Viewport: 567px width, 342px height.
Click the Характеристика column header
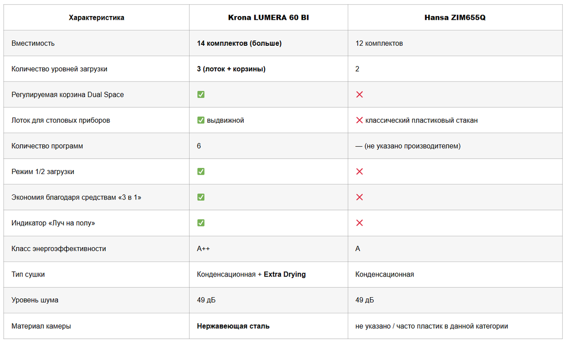pyautogui.click(x=96, y=17)
